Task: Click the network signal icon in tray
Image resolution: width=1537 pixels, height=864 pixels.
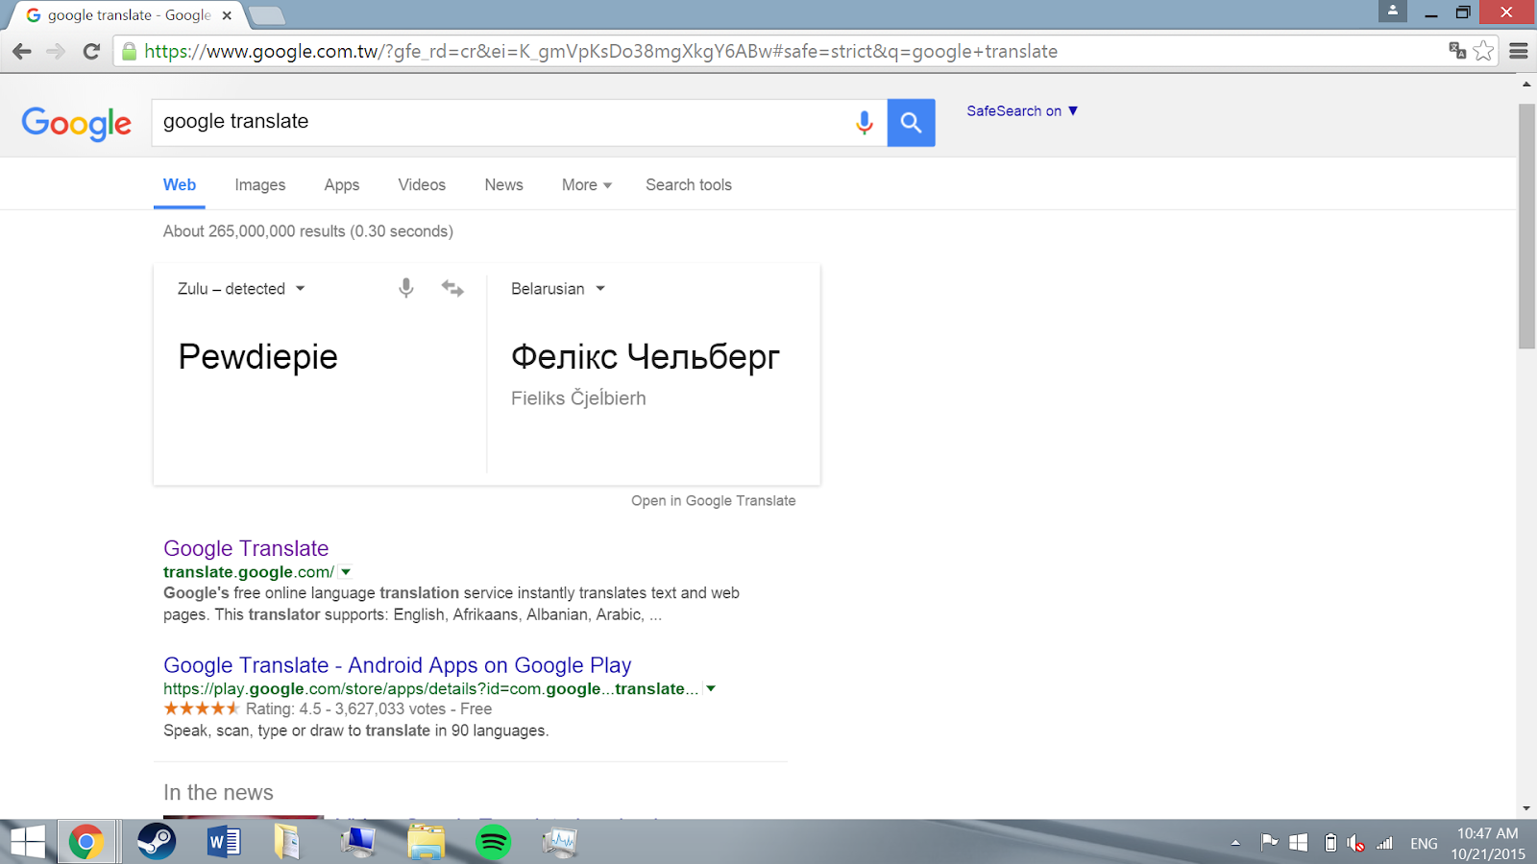Action: pos(1384,843)
